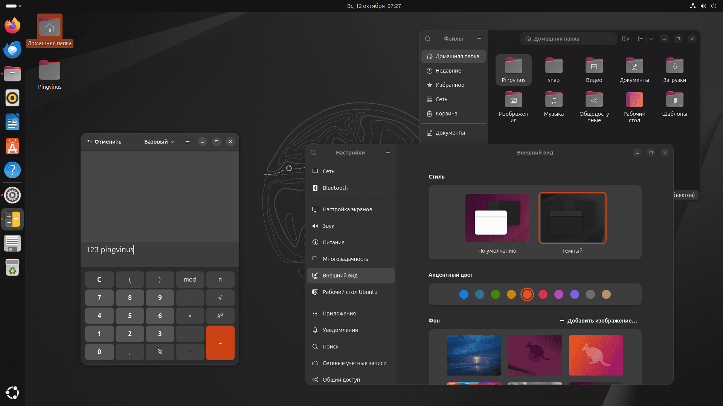Click the search icon in Settings sidebar
The image size is (723, 406).
pos(313,153)
